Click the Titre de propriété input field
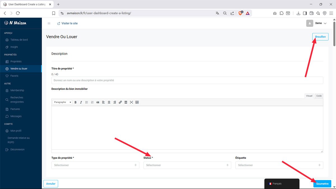 (x=187, y=80)
